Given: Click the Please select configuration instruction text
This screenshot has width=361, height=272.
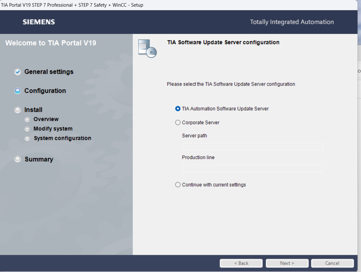Looking at the screenshot, I should [231, 84].
